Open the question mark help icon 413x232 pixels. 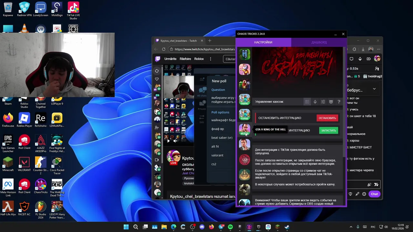pyautogui.click(x=339, y=101)
